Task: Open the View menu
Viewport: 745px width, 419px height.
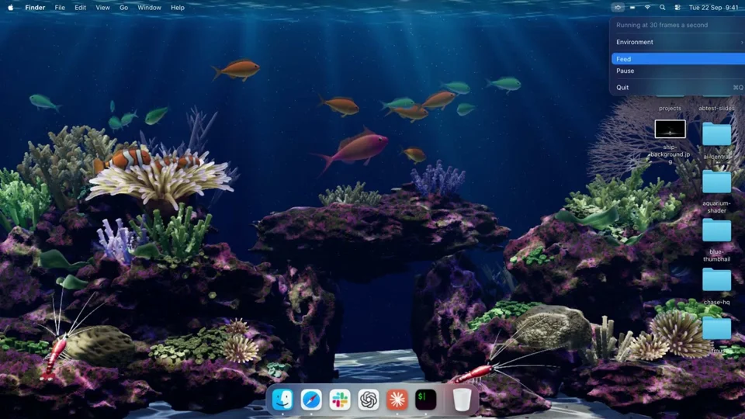Action: 102,8
